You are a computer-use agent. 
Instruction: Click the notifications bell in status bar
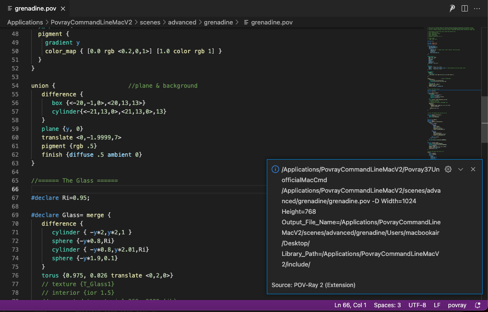click(x=477, y=305)
